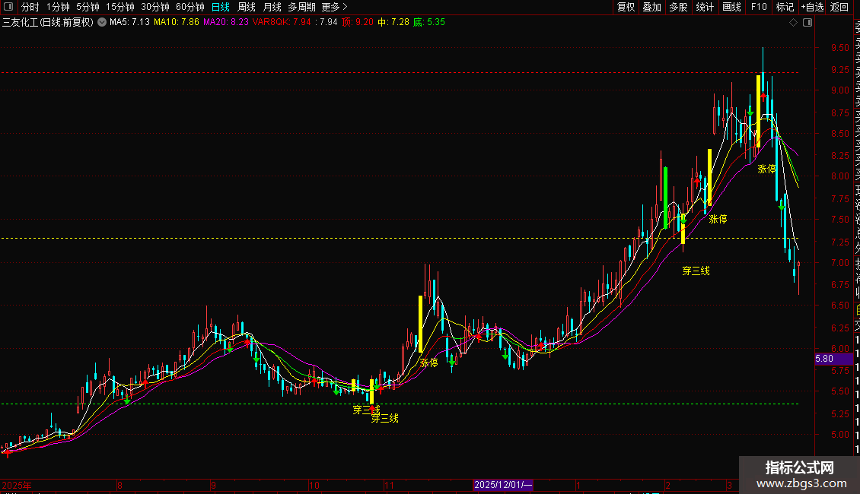Screen dimensions: 860x494
Task: Select the 1分钟 period tab
Action: 58,7
